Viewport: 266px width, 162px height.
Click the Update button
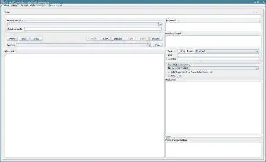tap(118, 39)
